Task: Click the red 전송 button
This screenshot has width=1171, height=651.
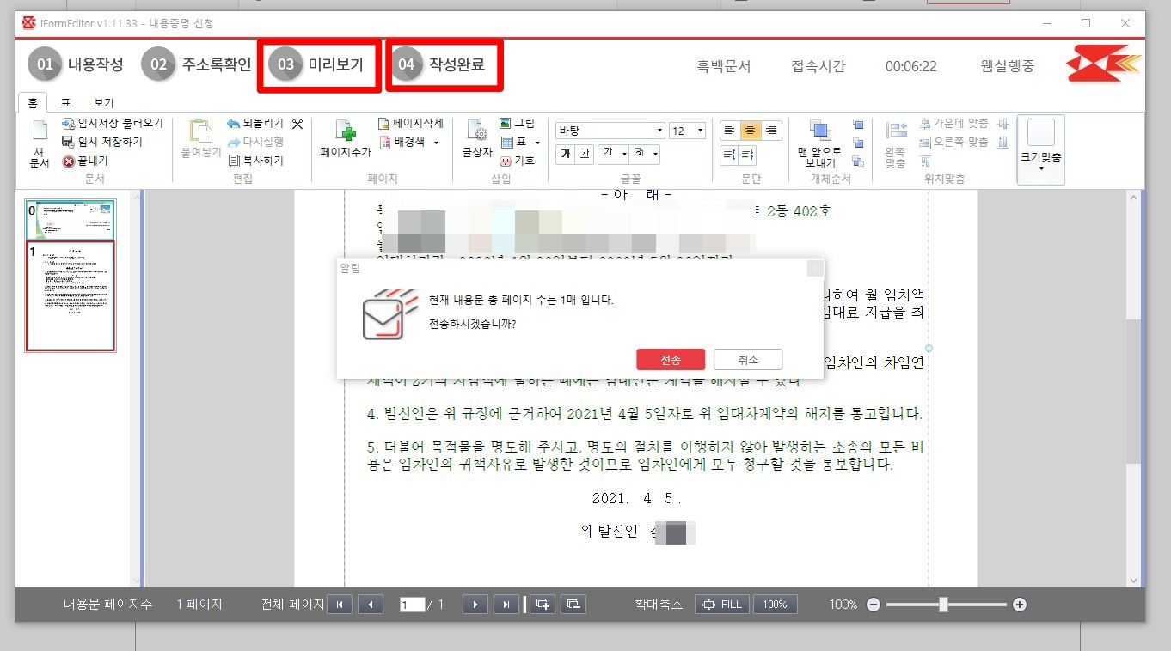Action: (671, 359)
